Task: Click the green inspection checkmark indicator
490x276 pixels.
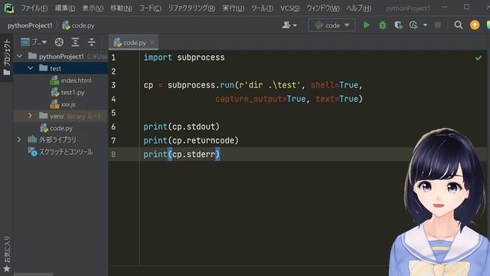Action: tap(478, 58)
